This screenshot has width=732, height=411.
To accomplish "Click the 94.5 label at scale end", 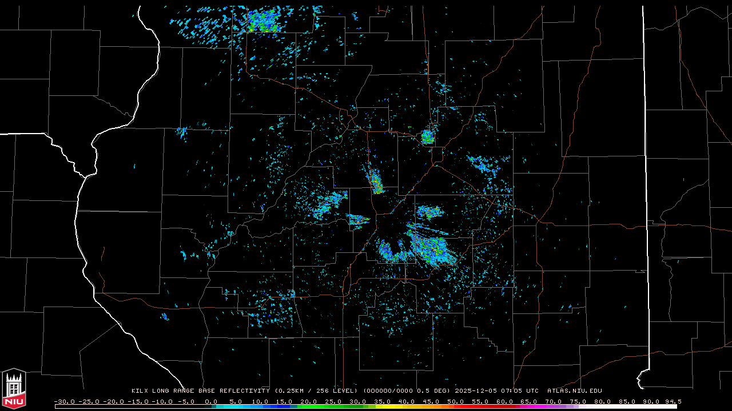I will (673, 401).
